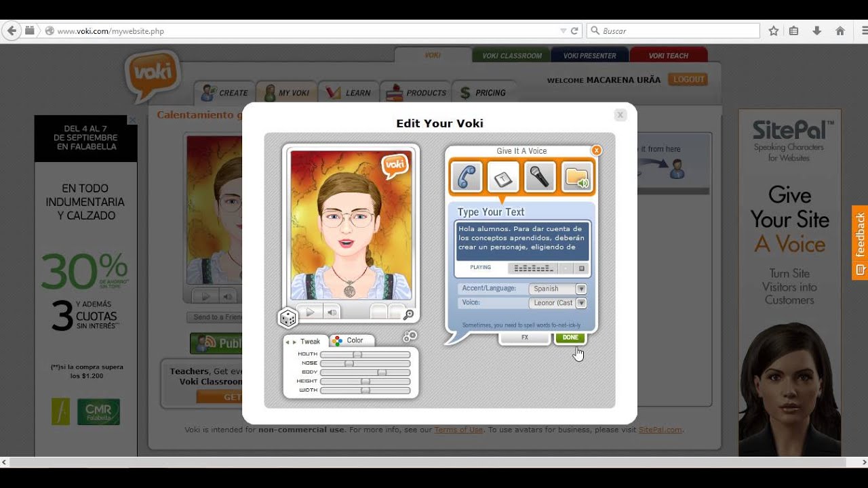Screen dimensions: 868x488
Task: Open the Products menu
Action: pos(417,92)
